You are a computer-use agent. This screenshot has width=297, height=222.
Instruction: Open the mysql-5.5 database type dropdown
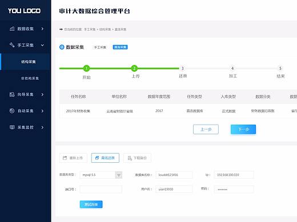point(119,175)
